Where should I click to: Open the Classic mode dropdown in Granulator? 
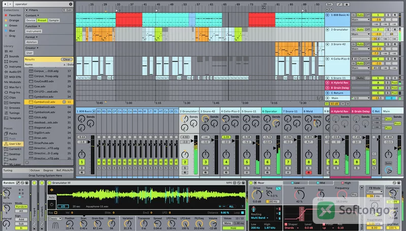click(55, 219)
